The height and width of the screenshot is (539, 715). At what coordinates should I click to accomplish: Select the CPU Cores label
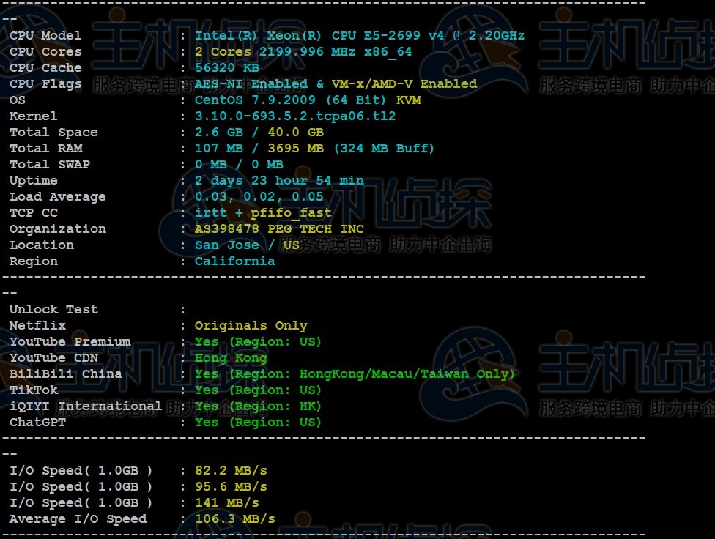pyautogui.click(x=45, y=51)
